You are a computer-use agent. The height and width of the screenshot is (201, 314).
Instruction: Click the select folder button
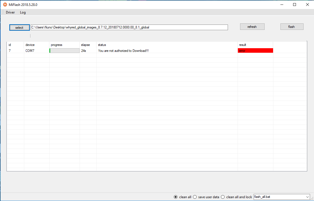coord(19,27)
